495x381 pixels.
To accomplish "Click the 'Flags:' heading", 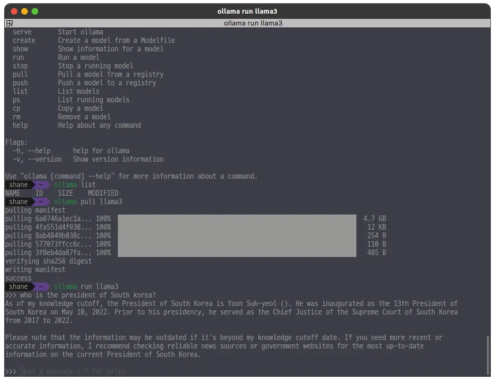I will click(16, 142).
